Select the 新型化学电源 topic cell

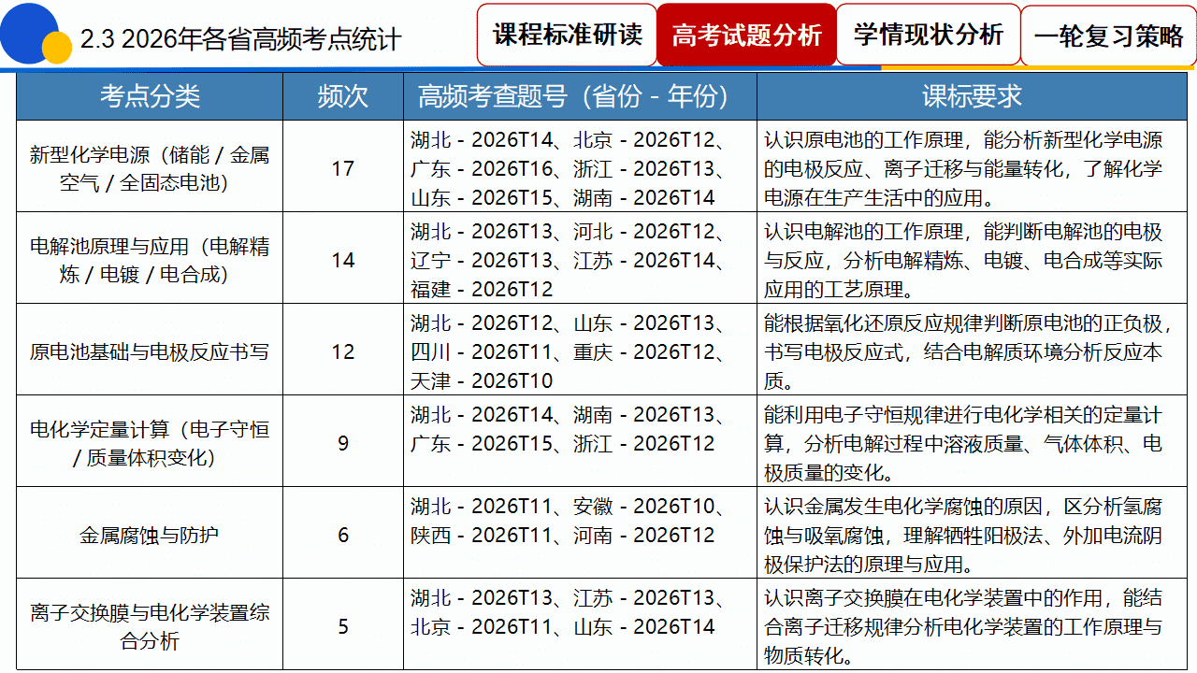150,168
